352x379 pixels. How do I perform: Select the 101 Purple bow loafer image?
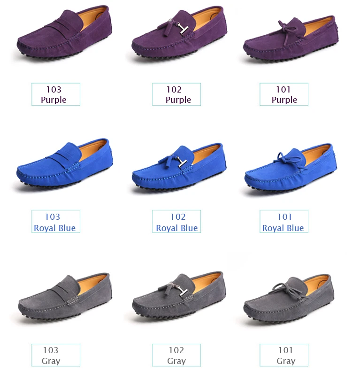(291, 38)
